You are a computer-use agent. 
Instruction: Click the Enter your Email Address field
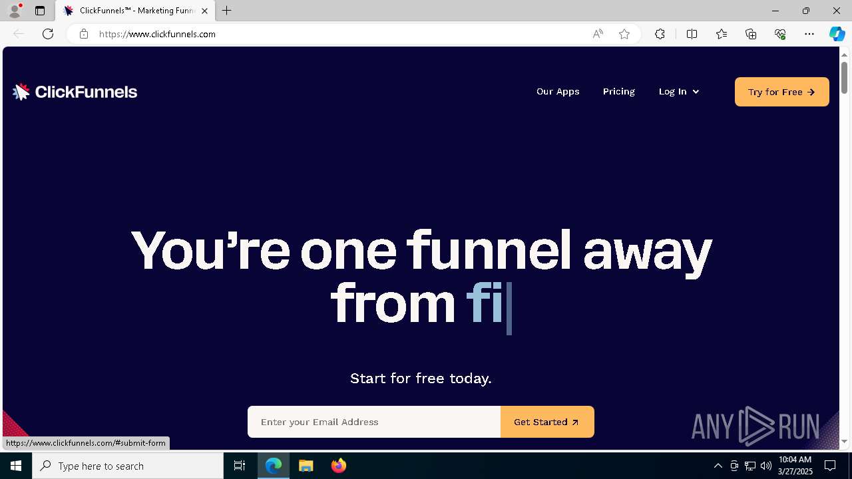coord(374,422)
